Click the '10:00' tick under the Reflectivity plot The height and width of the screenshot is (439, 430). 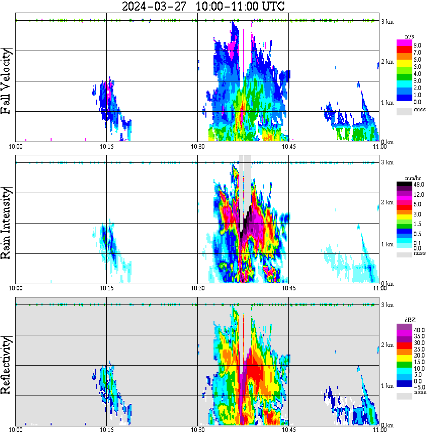coord(16,430)
